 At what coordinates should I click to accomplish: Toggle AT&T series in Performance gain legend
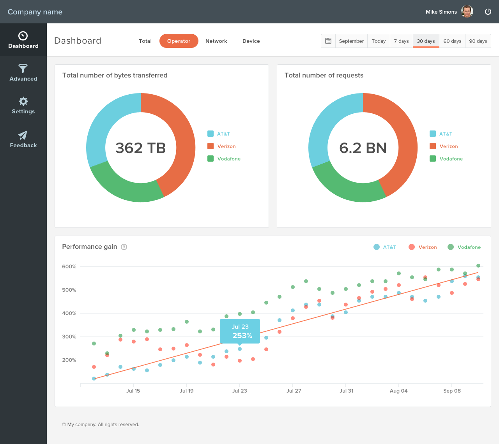[385, 247]
